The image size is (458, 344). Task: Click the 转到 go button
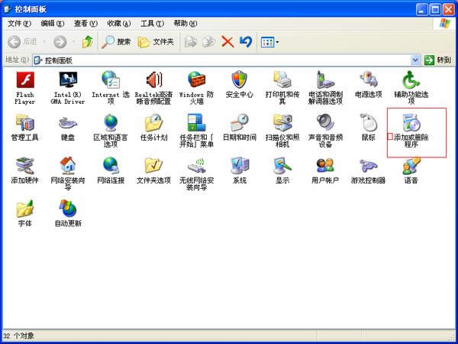tap(438, 60)
